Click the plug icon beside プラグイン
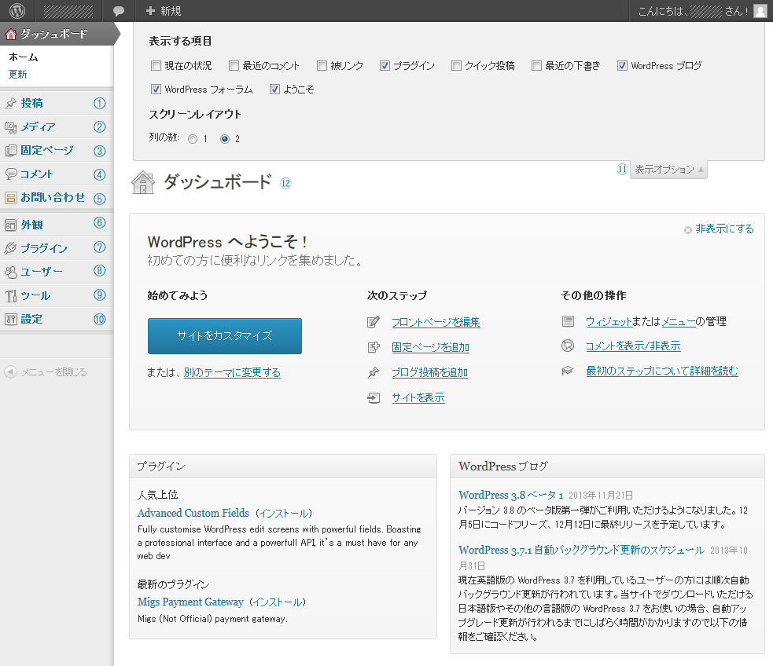 coord(10,248)
